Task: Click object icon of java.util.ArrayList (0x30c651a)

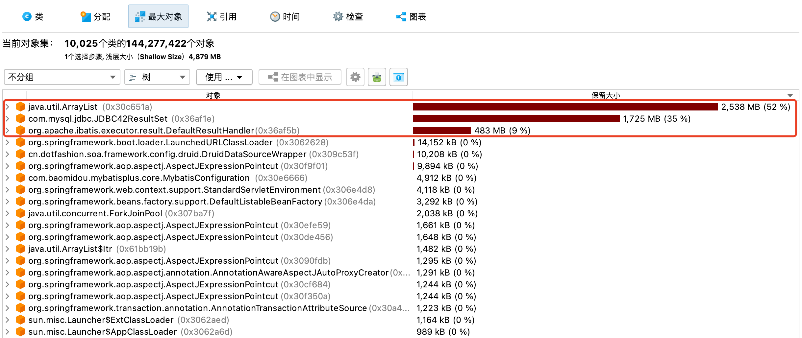Action: point(20,107)
